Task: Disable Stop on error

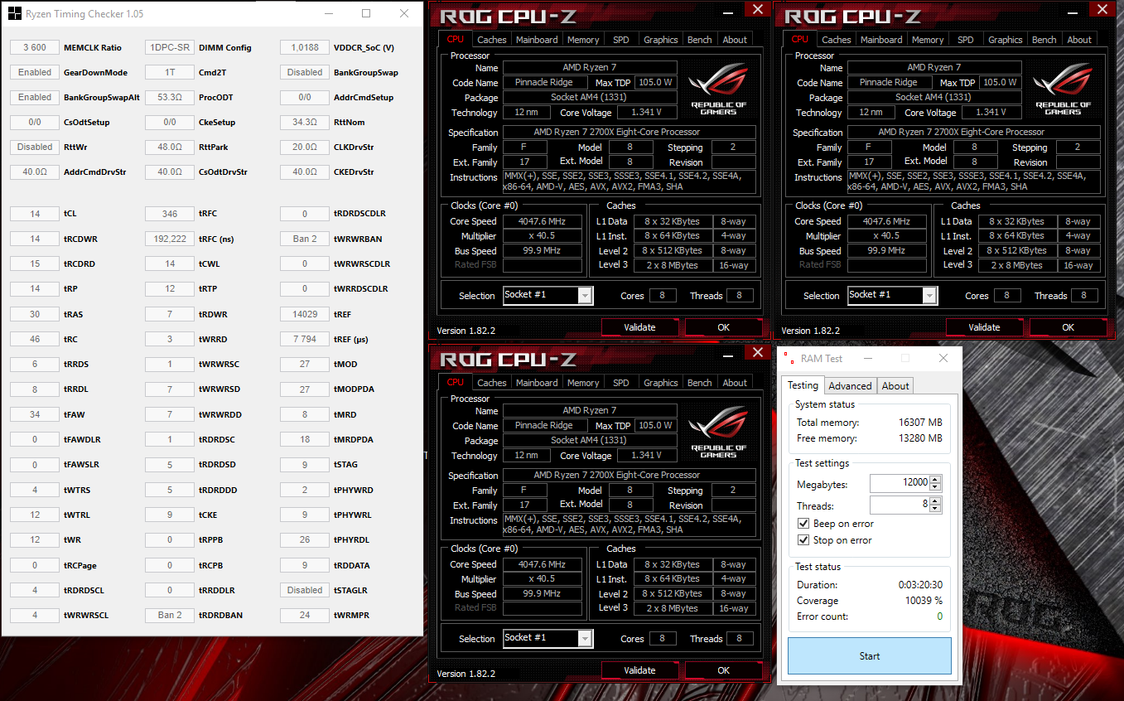Action: tap(803, 539)
